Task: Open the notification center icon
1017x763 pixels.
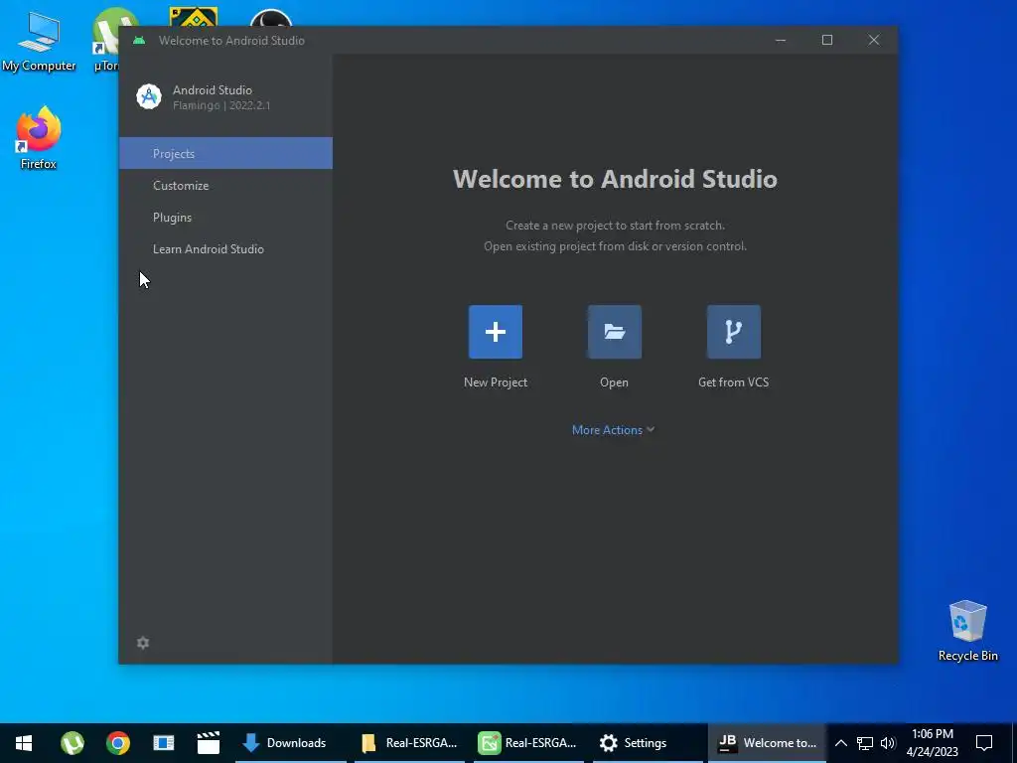Action: pos(984,743)
